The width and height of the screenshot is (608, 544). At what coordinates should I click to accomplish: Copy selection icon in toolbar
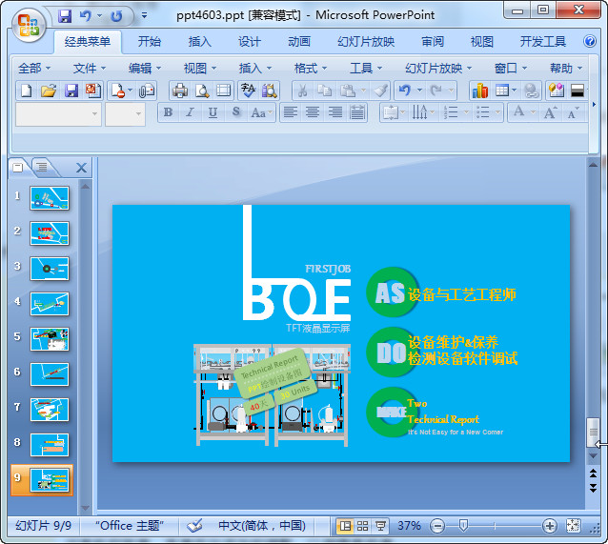pyautogui.click(x=325, y=91)
